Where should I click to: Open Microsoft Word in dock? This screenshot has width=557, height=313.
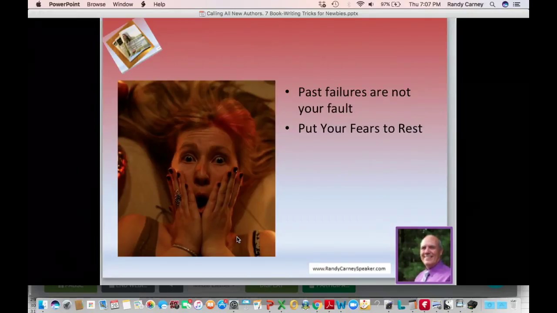click(341, 305)
